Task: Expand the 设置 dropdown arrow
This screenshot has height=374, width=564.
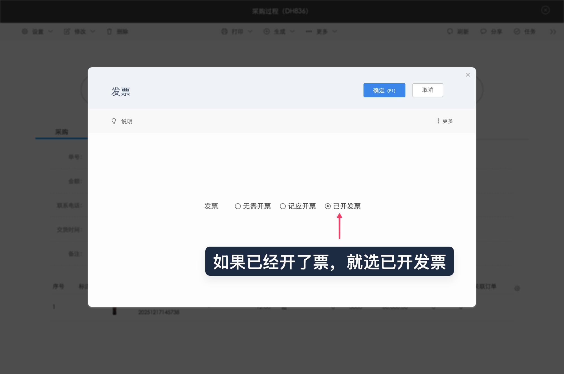Action: pos(51,32)
